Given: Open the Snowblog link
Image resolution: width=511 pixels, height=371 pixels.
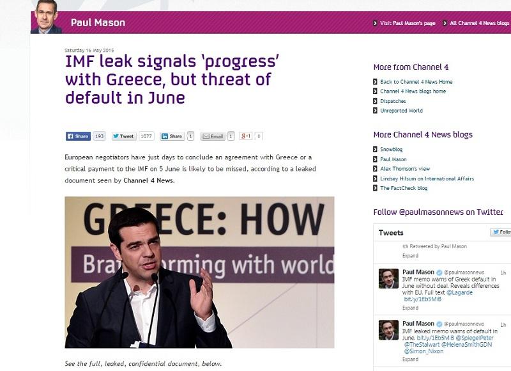Looking at the screenshot, I should [x=392, y=150].
